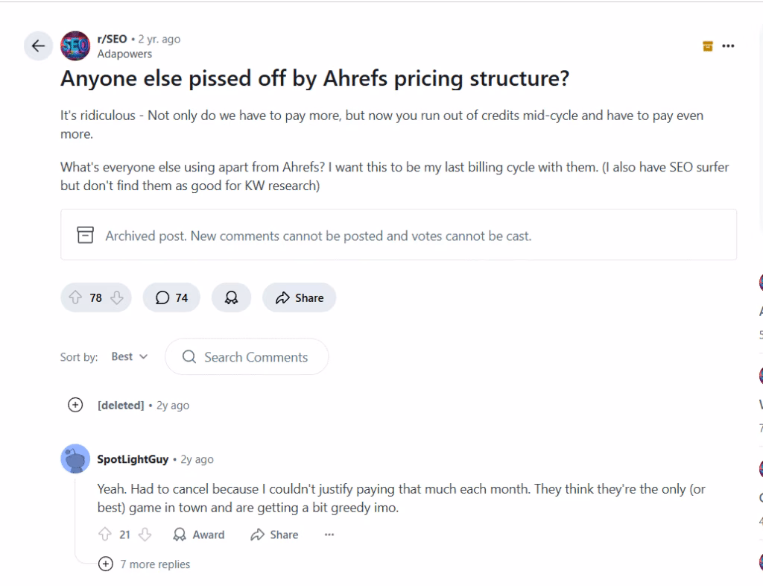Open SpotLightGuy's profile avatar
The width and height of the screenshot is (763, 586).
click(75, 459)
